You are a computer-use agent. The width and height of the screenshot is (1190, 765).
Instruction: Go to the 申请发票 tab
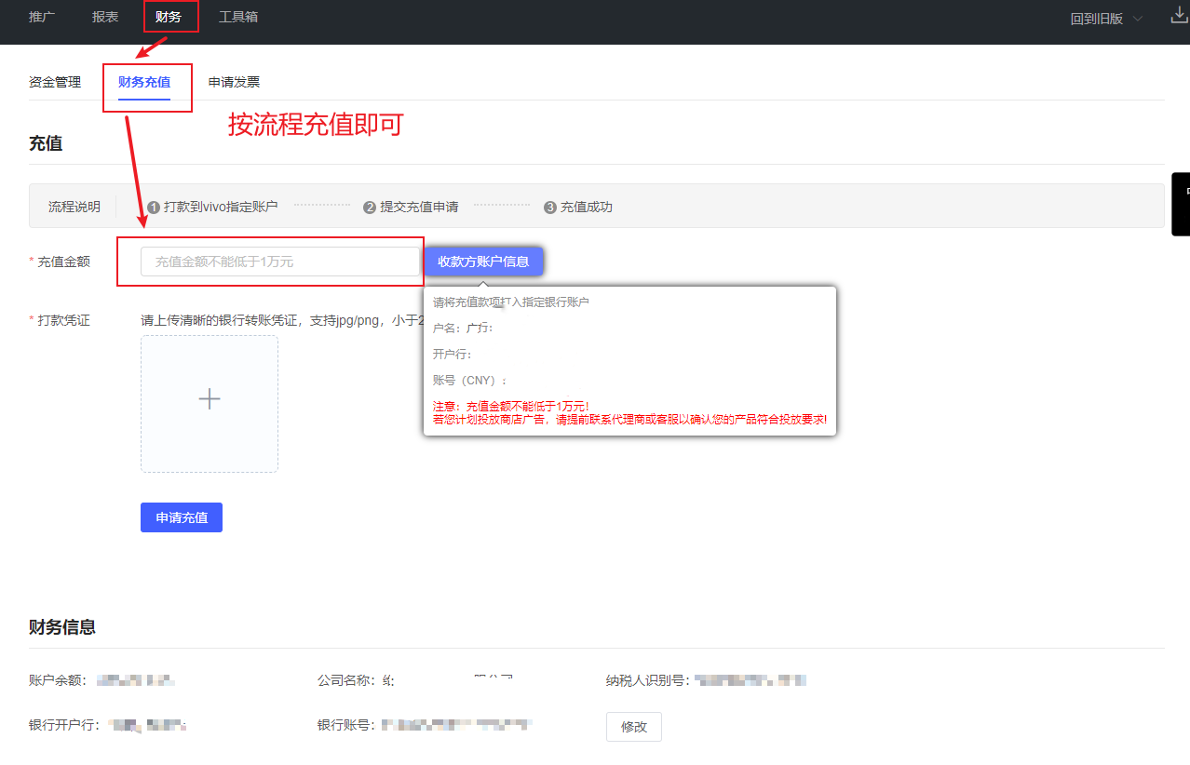pyautogui.click(x=234, y=82)
